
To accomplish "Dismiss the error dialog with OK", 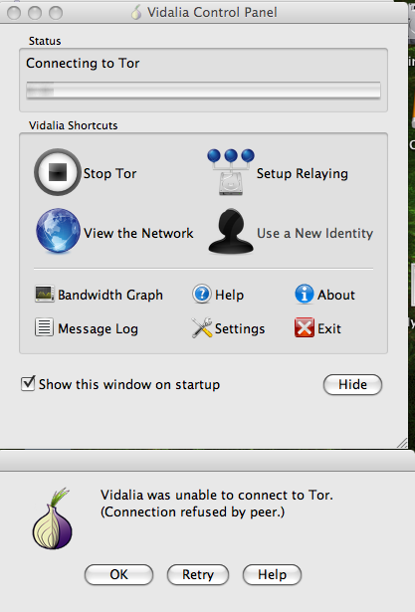I will [x=118, y=574].
